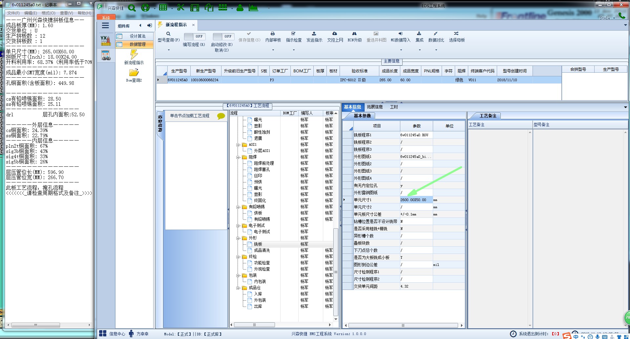Click the 系统 orange tab
The image size is (630, 339).
click(106, 17)
